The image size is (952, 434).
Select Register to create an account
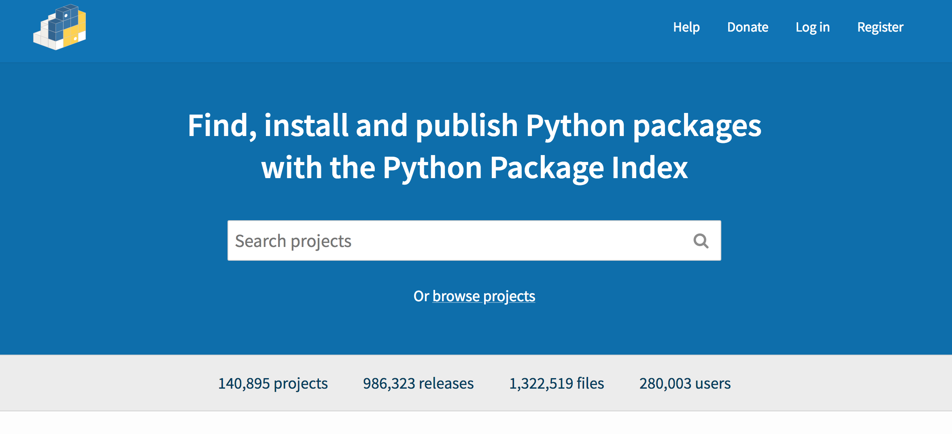[x=880, y=27]
